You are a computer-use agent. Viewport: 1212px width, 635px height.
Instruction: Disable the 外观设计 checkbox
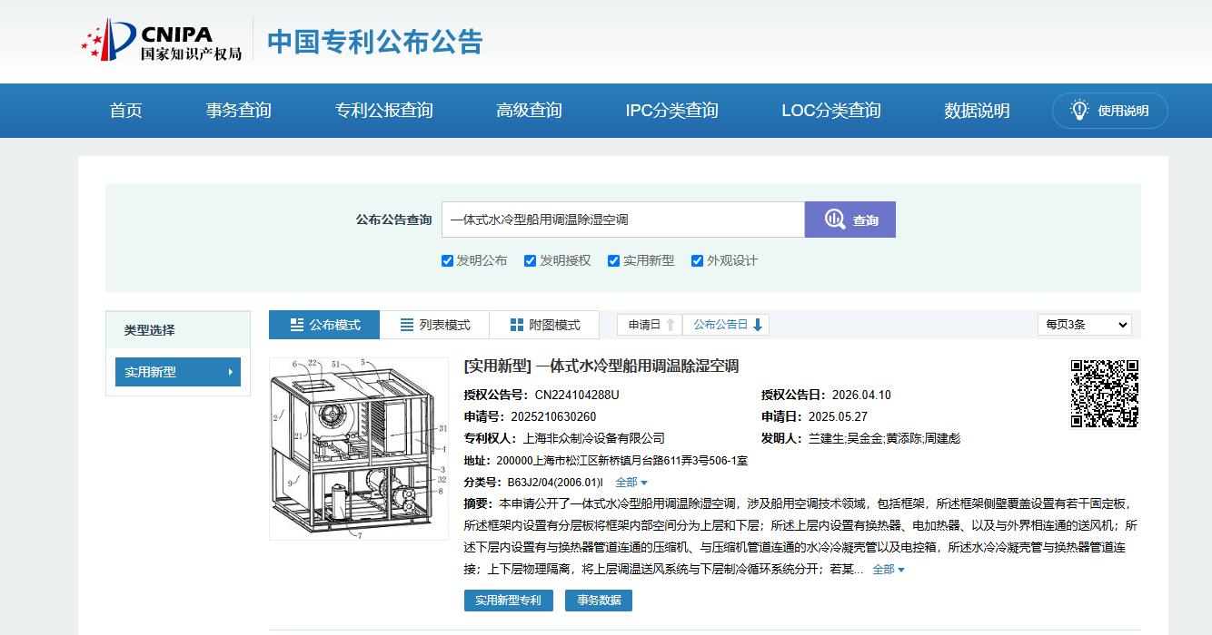[x=698, y=261]
